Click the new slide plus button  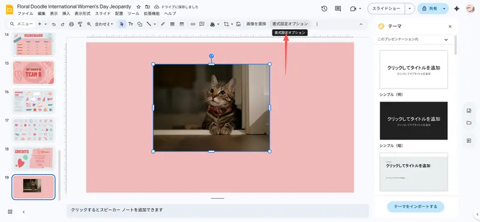click(x=40, y=24)
